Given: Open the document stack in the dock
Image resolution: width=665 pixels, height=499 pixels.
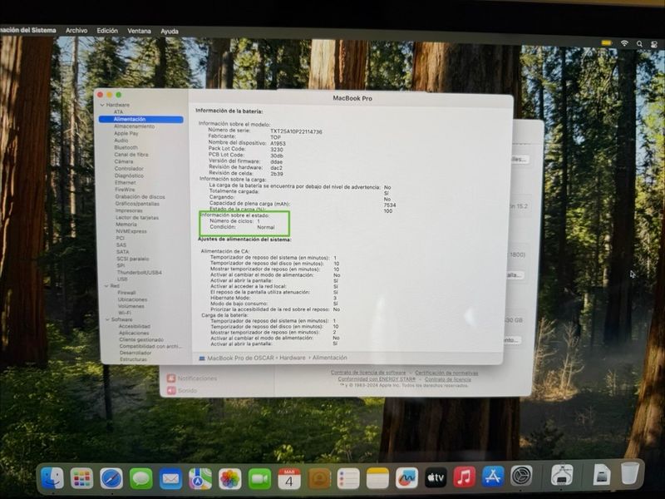Looking at the screenshot, I should click(601, 474).
